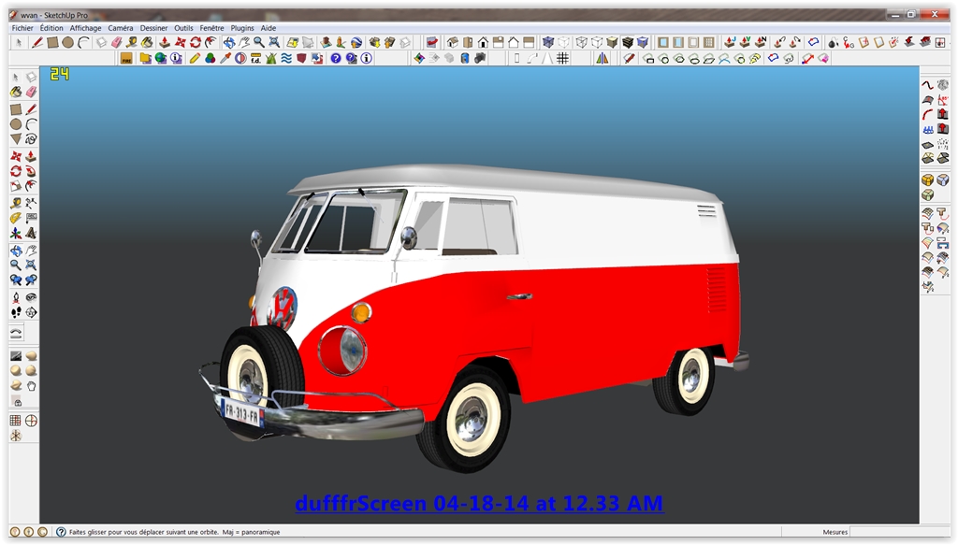Click the globe plugin icon in second toolbar
The image size is (958, 545).
click(x=161, y=58)
